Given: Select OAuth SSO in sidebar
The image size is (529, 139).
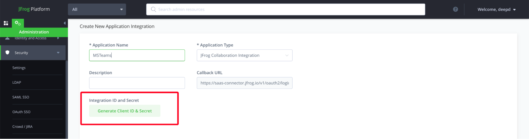Looking at the screenshot, I should click(21, 112).
